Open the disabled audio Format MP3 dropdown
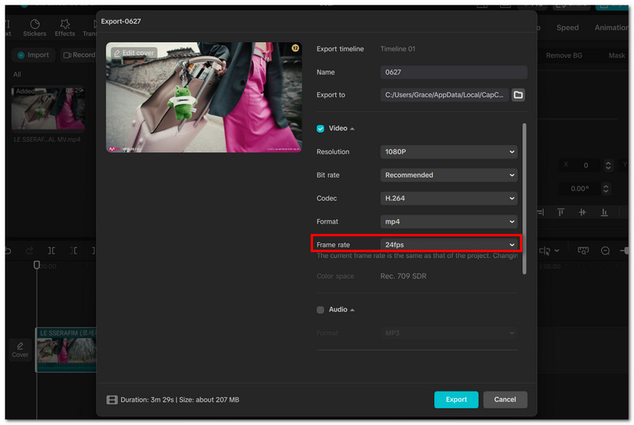 pyautogui.click(x=449, y=333)
